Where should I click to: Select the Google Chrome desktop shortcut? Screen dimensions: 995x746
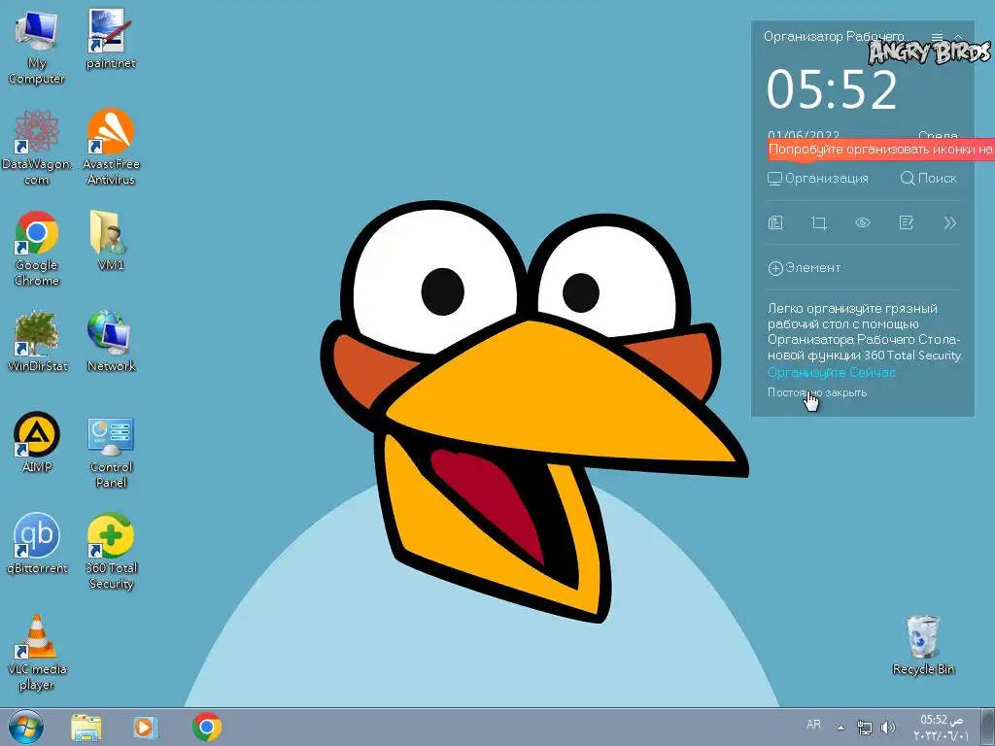(37, 249)
